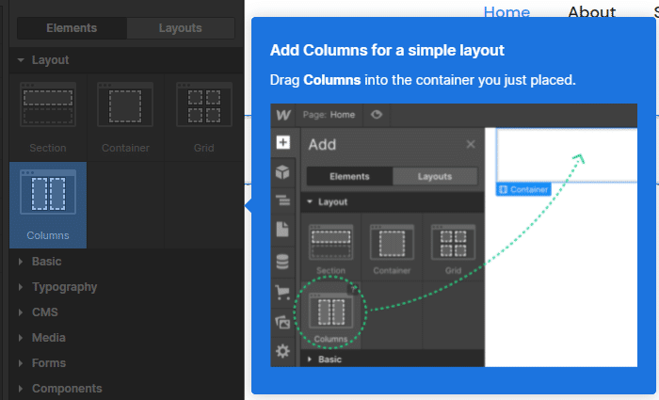
Task: Select the Grid element in left panel
Action: point(204,118)
